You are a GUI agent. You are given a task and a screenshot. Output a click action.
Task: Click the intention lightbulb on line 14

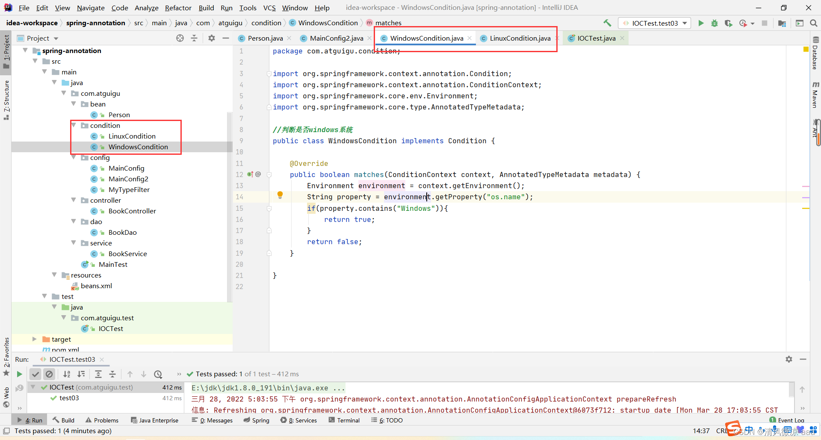click(280, 195)
